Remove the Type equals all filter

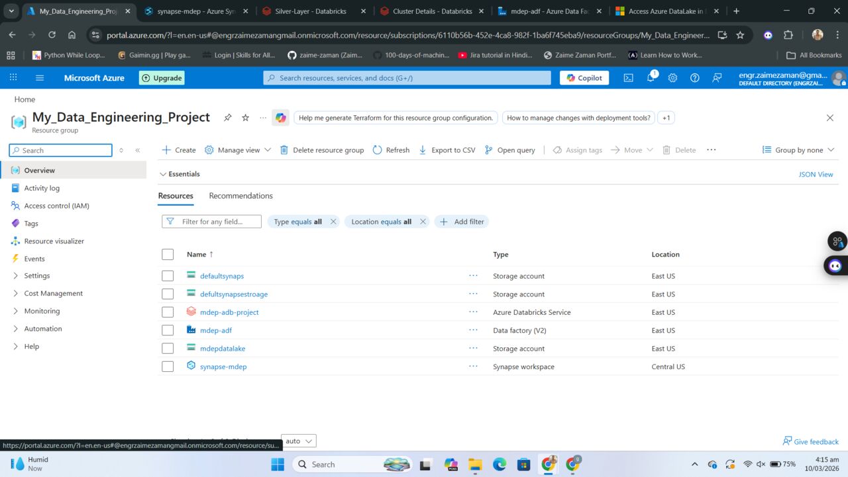tap(333, 222)
